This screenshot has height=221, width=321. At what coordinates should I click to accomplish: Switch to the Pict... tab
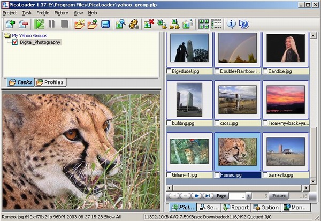click(x=183, y=208)
